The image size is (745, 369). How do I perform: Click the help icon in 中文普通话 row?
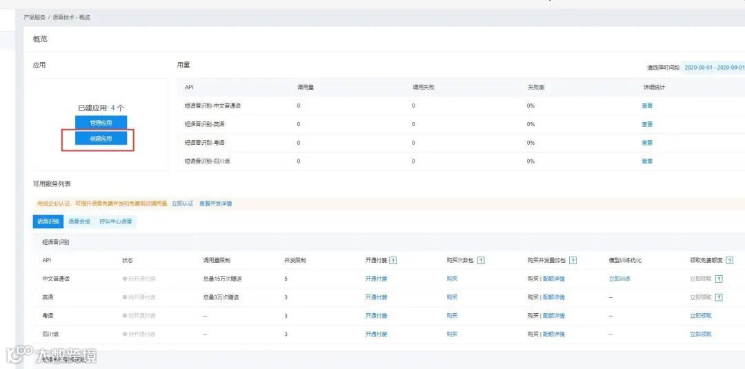[x=719, y=279]
